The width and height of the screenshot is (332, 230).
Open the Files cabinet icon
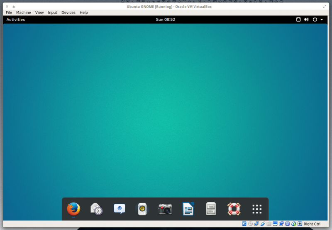coord(211,209)
